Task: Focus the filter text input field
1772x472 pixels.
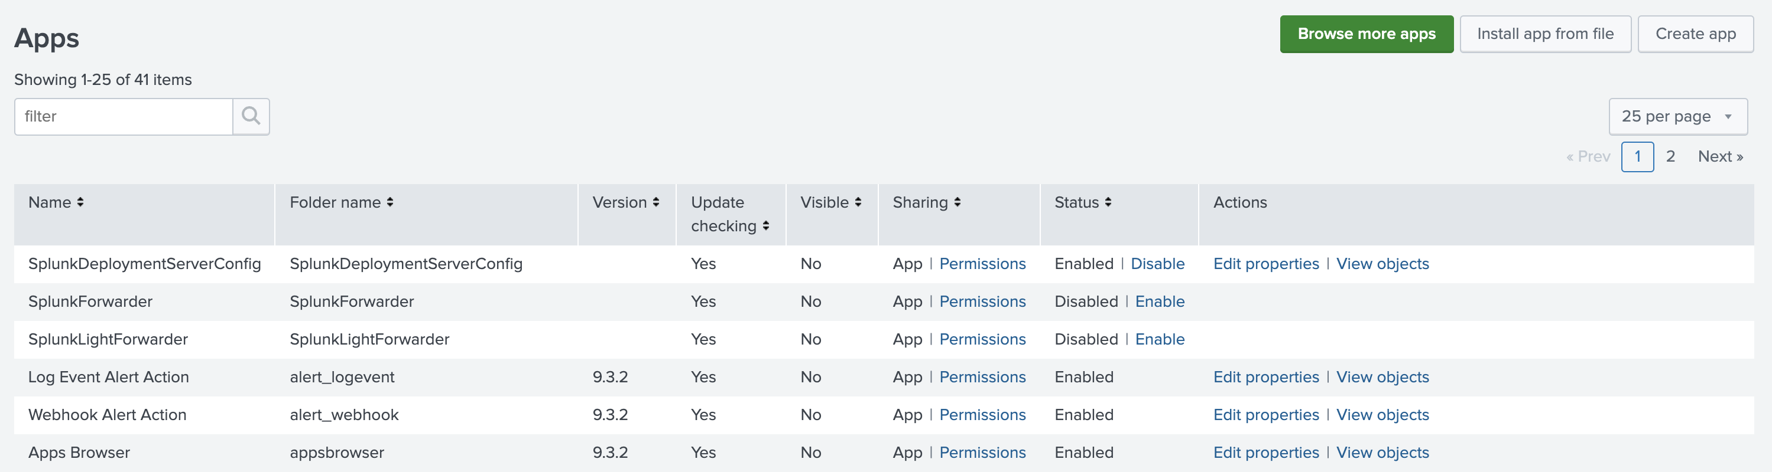Action: [x=124, y=117]
